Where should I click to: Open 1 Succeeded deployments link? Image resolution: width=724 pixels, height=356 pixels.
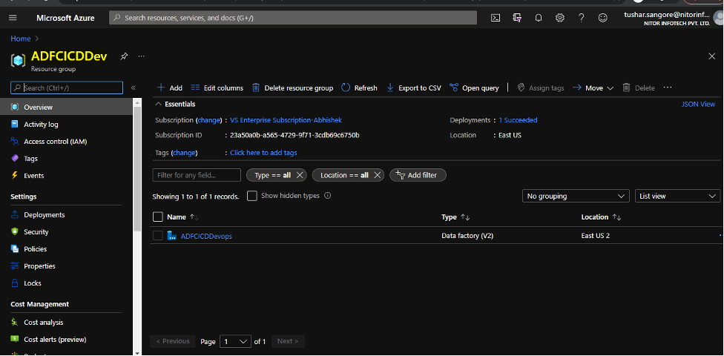(518, 120)
